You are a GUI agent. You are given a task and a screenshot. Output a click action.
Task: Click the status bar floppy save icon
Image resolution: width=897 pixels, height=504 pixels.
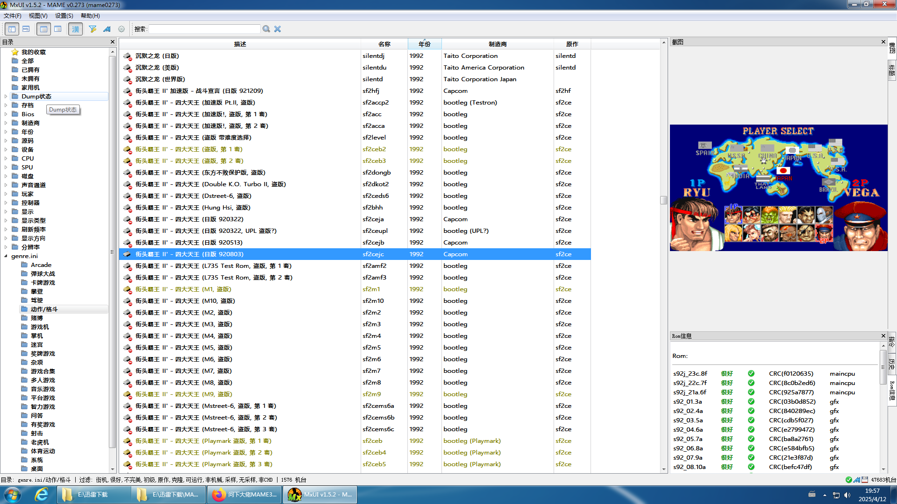865,480
